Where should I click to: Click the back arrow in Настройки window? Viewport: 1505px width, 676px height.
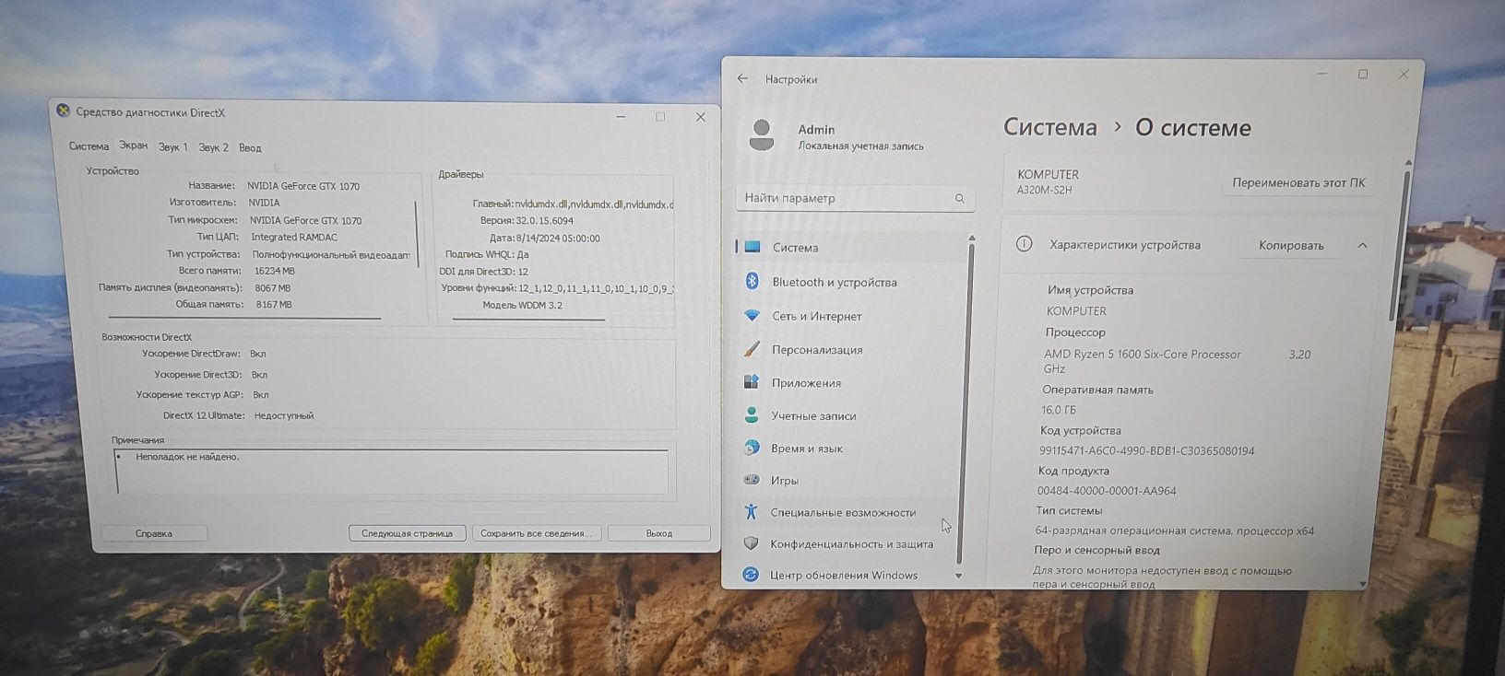[743, 79]
